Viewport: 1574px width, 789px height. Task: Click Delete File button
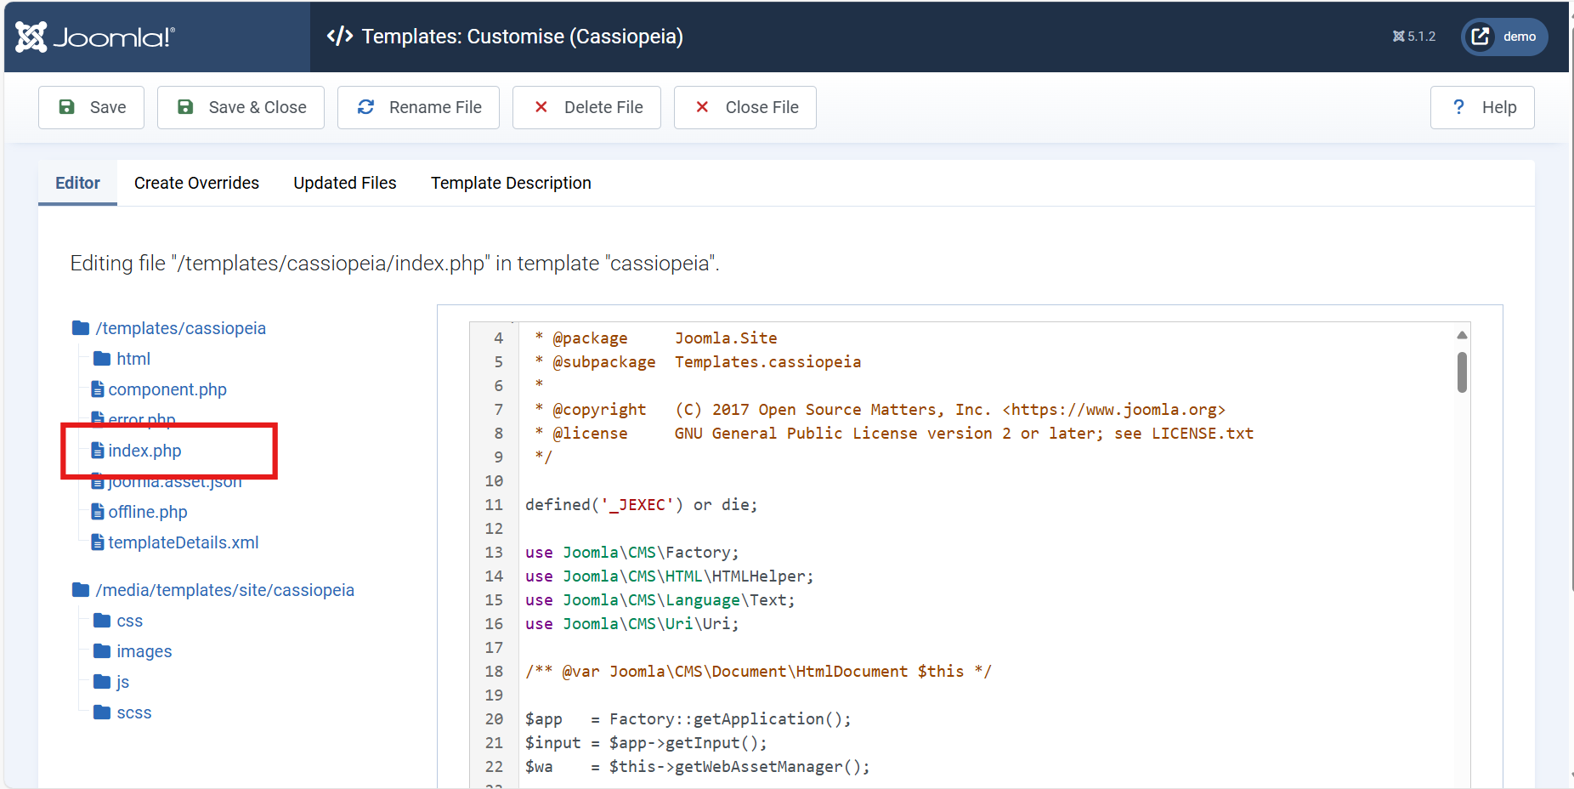pos(586,107)
